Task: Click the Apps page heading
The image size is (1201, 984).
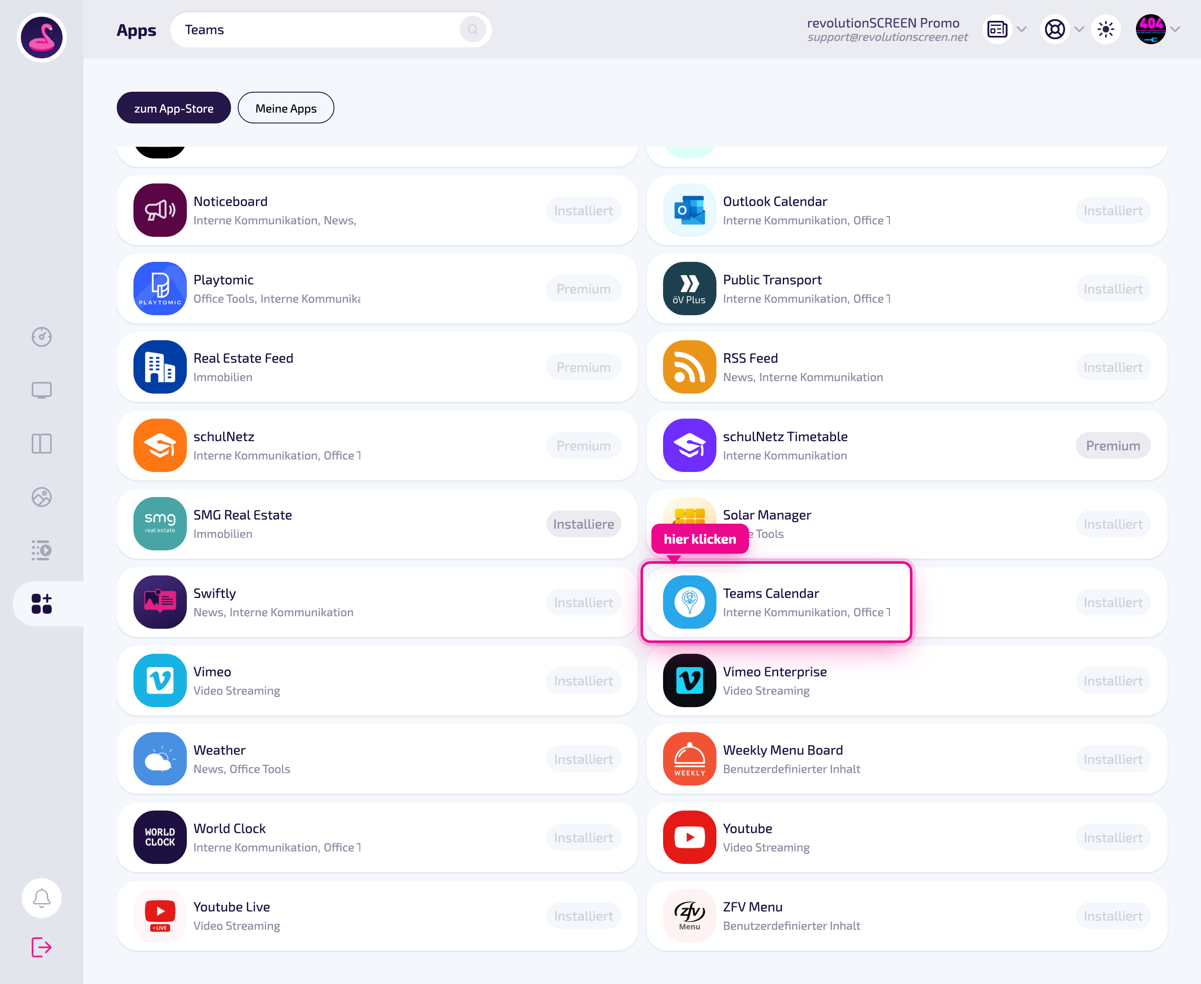Action: [136, 30]
